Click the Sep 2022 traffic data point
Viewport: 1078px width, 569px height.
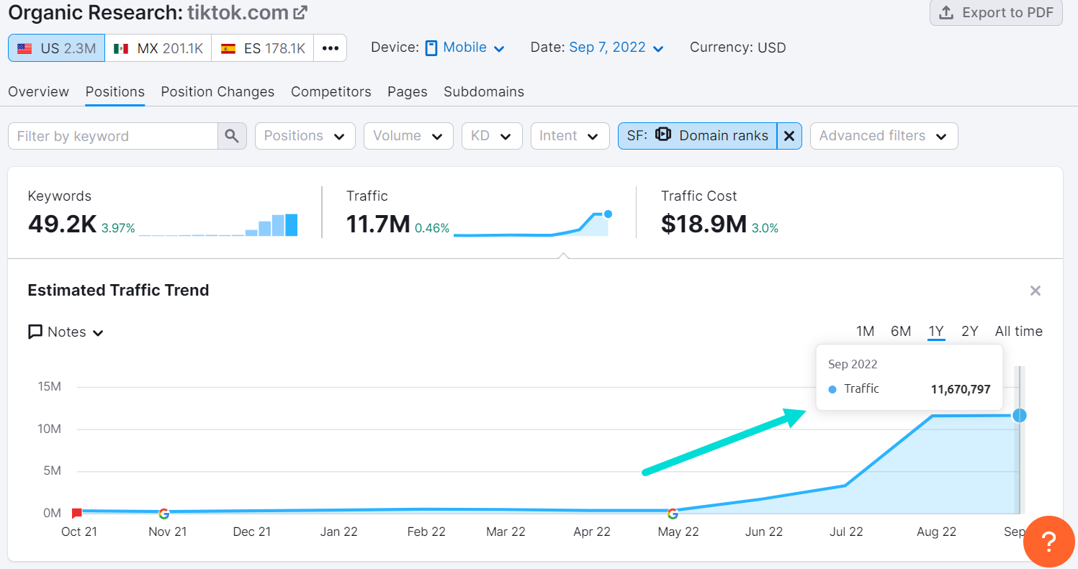coord(1019,415)
